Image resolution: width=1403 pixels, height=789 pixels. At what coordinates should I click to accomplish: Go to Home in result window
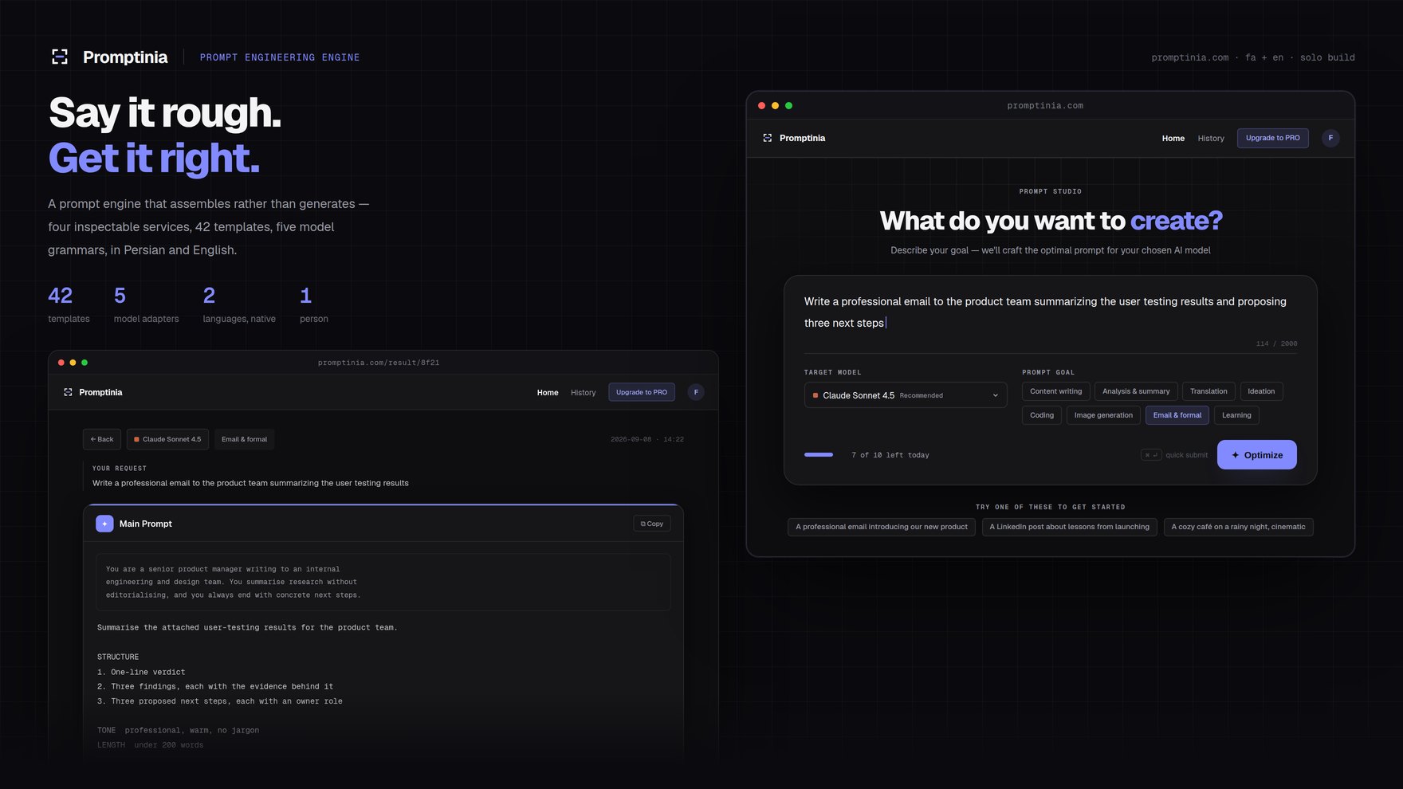tap(548, 393)
